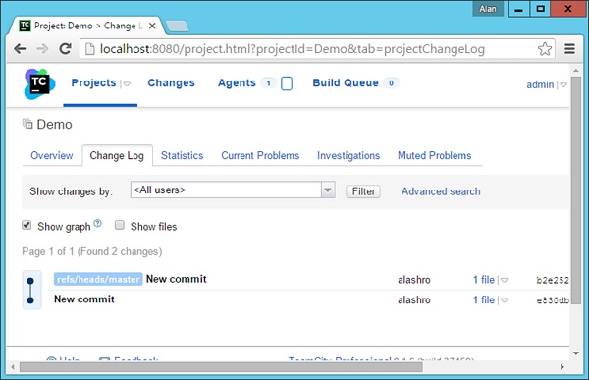
Task: Click the b2e252 revision hash
Action: tap(553, 280)
